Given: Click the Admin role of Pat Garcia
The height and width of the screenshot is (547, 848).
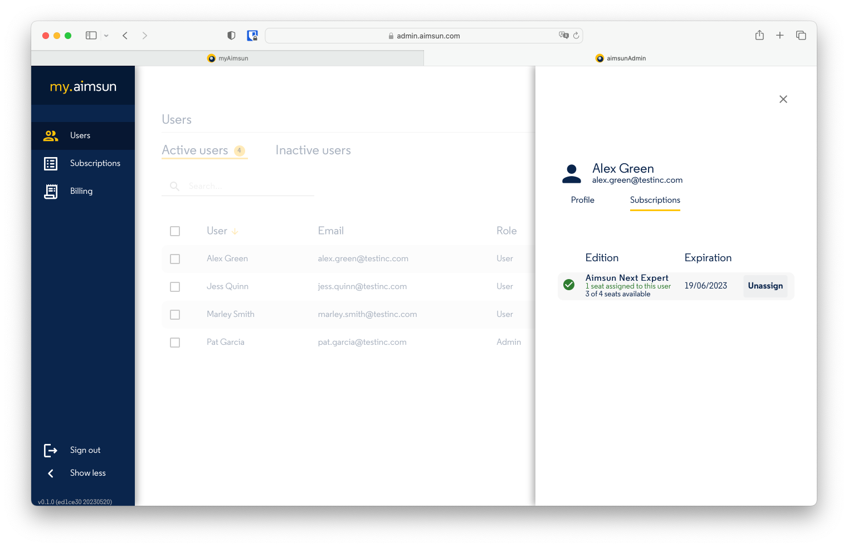Looking at the screenshot, I should pos(509,342).
